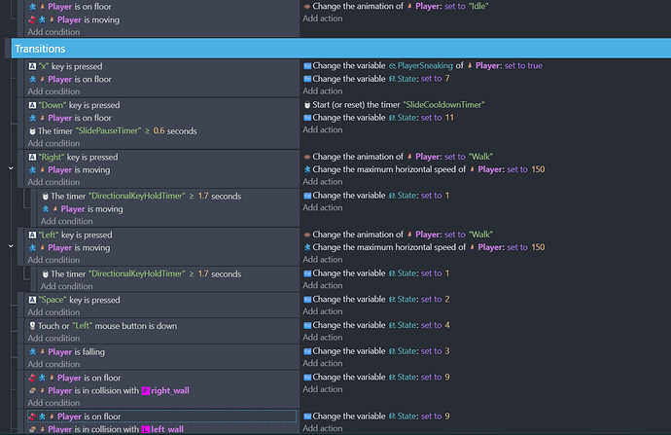The height and width of the screenshot is (435, 671).
Task: Click animation icon of Idle animation action
Action: 307,5
